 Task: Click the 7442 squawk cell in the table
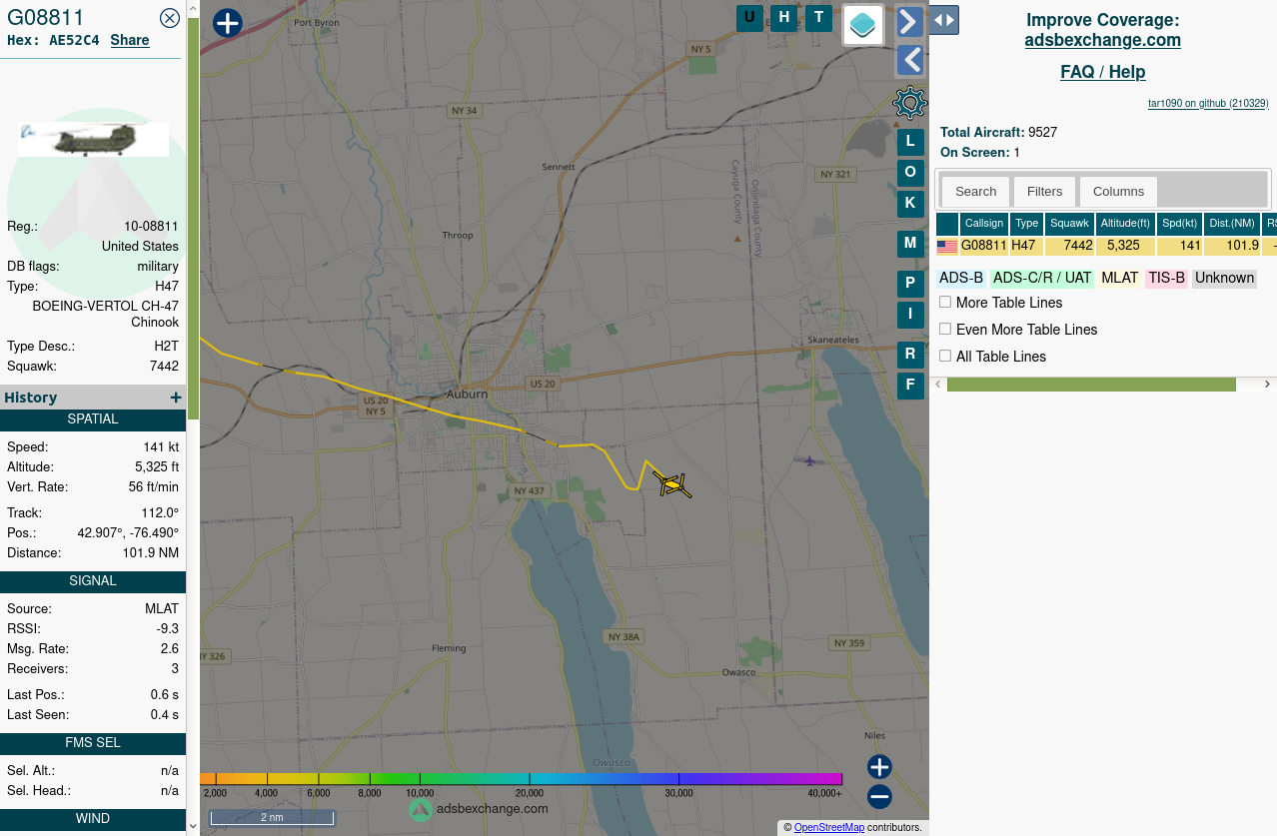[x=1069, y=246]
